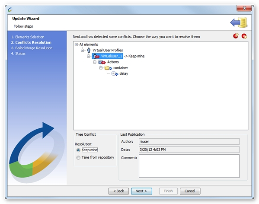259x204 pixels.
Task: Select the Keep mine radio button
Action: (78, 150)
